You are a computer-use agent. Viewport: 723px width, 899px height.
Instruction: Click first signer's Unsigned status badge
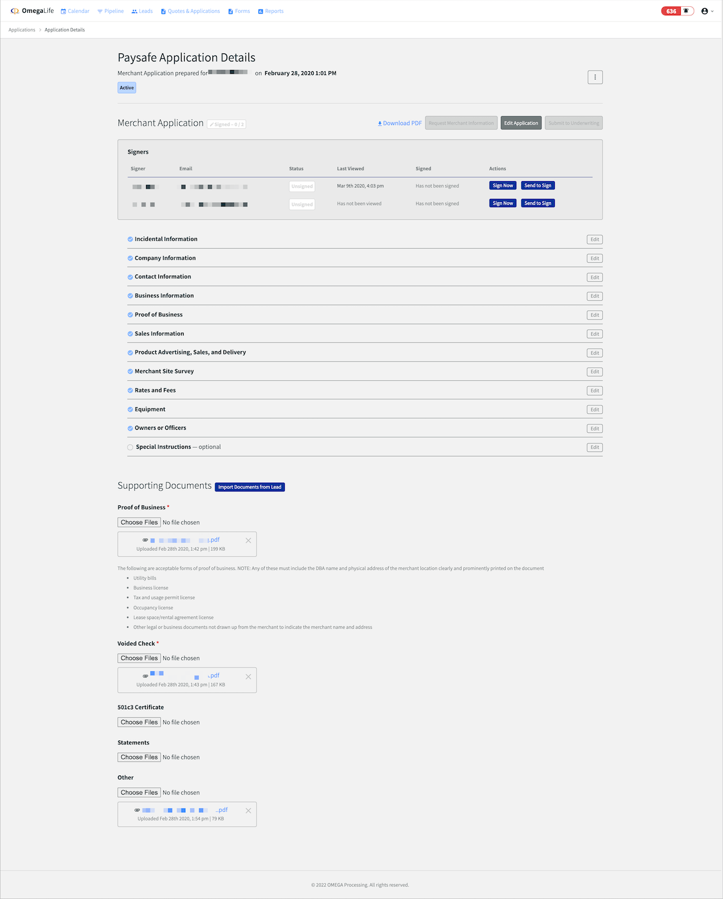coord(302,186)
